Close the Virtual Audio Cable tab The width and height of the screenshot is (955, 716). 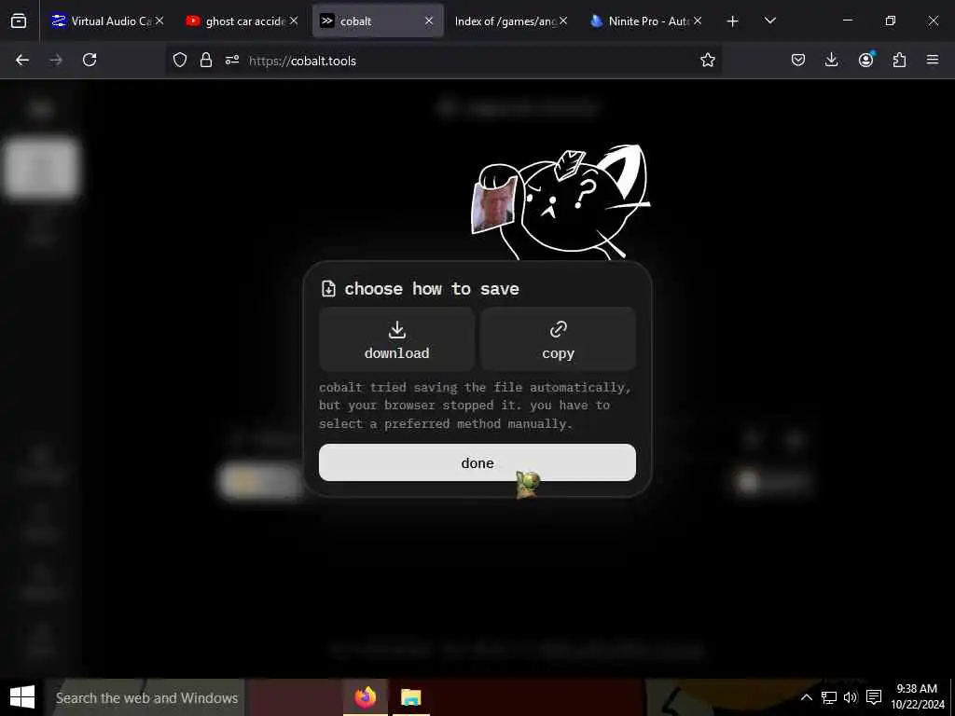(159, 21)
